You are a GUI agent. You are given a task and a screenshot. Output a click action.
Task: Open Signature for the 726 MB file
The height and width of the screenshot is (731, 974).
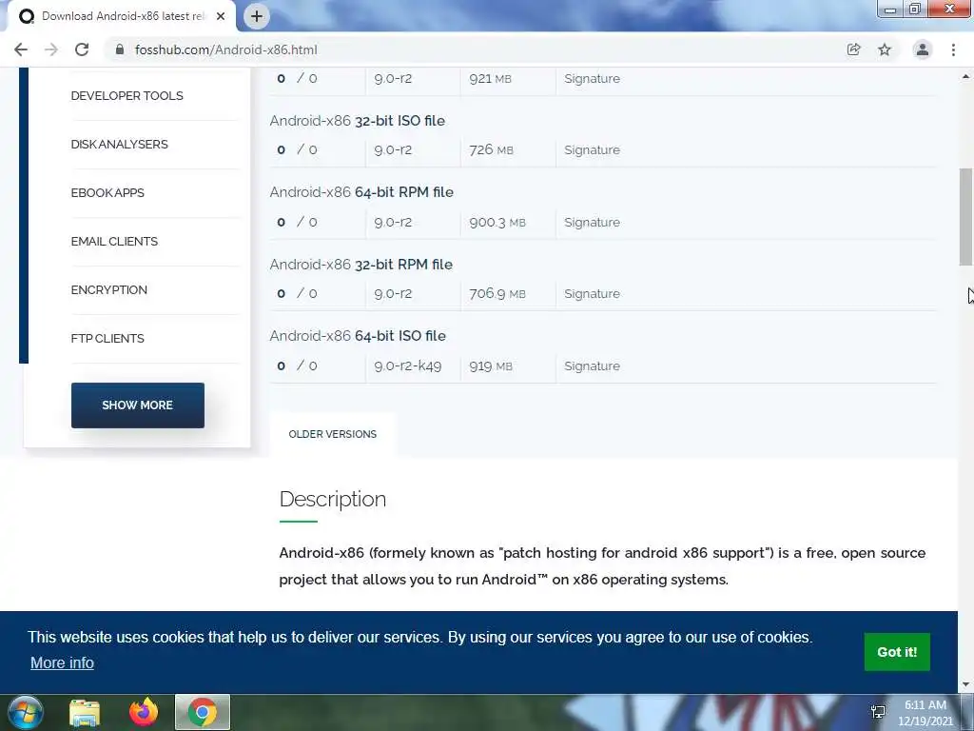[592, 149]
